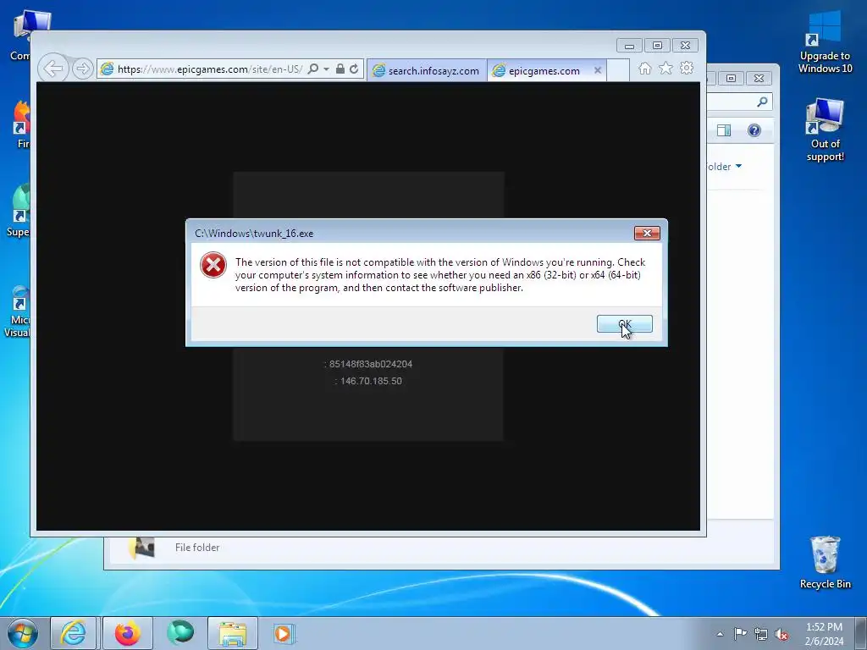Open the green globe taskbar app
The width and height of the screenshot is (867, 650).
click(181, 632)
